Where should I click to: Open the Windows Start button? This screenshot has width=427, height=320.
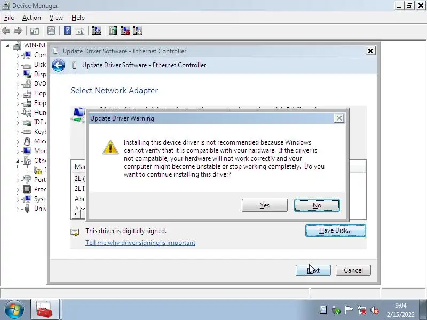pos(14,310)
